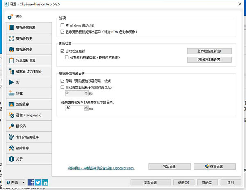The height and width of the screenshot is (190, 246).
Task: Click the 恢复设置 button
Action: (x=214, y=167)
